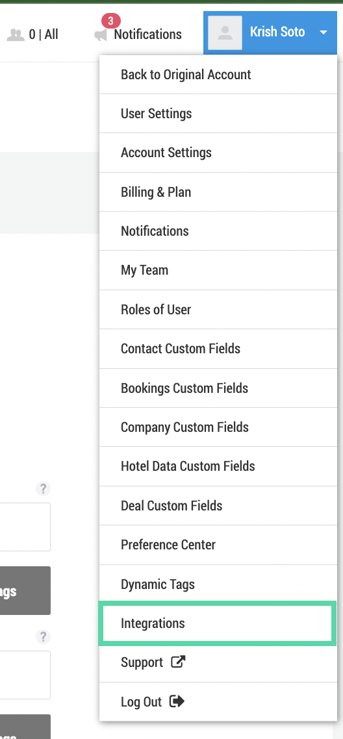Choose My Team menu entry
Viewport: 343px width, 739px height.
point(218,270)
